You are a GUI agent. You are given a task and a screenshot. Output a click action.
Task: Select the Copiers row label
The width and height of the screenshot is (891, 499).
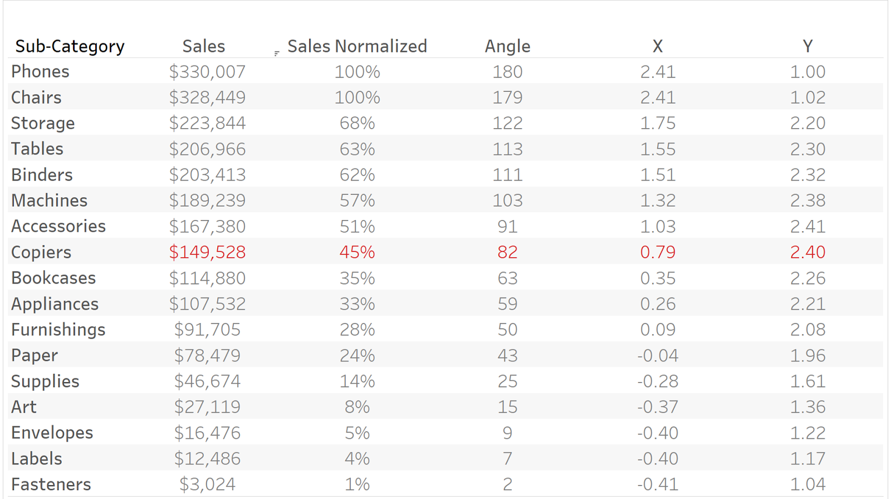coord(41,252)
